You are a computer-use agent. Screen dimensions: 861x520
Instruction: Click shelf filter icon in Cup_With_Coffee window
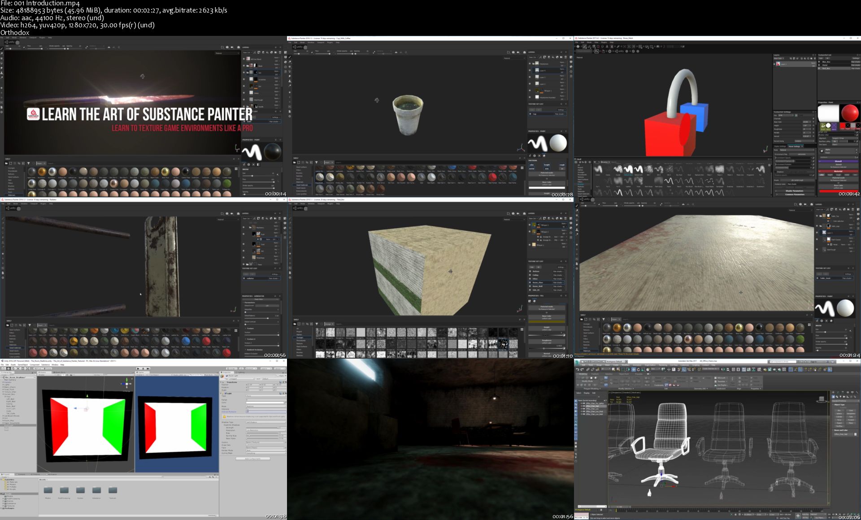coord(316,162)
